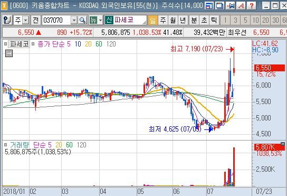The width and height of the screenshot is (287, 196).
Task: Click the magnifier stock search icon
Action: [x=82, y=20]
